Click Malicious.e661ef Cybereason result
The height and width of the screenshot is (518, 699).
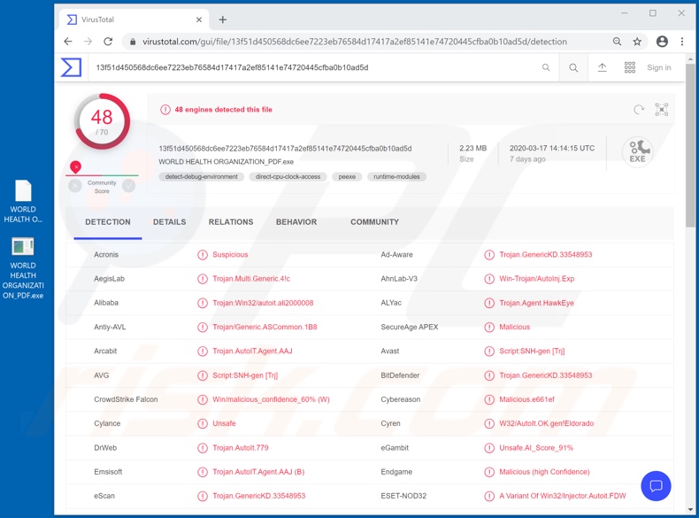(527, 399)
